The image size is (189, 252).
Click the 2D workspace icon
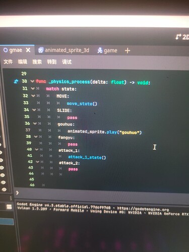(178, 37)
